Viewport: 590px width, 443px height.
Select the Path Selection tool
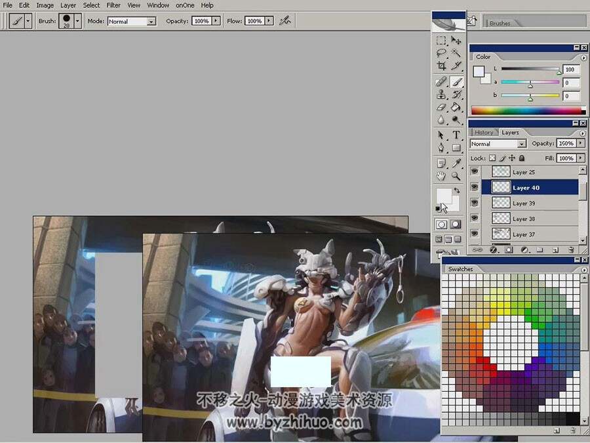click(441, 135)
